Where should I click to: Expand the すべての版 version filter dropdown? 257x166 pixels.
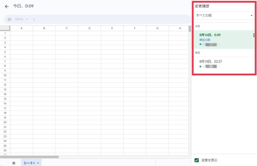[224, 15]
